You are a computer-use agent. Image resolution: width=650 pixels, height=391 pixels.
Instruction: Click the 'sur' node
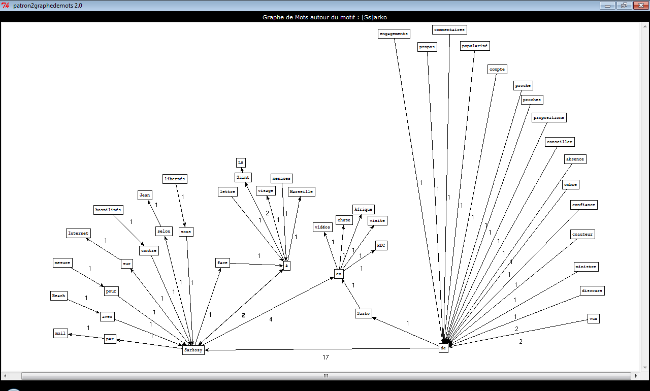(127, 264)
